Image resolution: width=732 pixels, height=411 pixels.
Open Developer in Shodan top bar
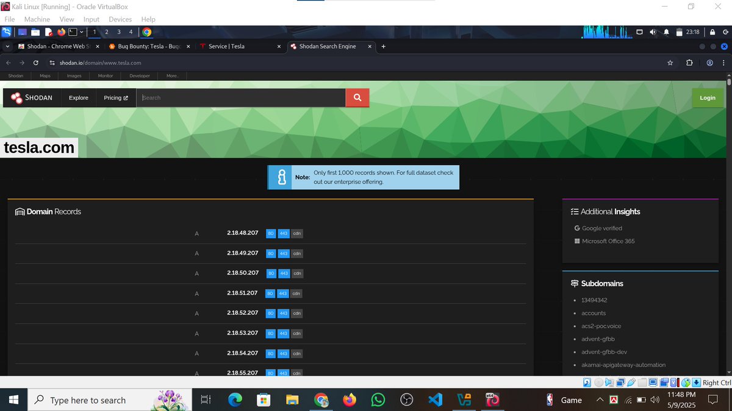pos(140,76)
